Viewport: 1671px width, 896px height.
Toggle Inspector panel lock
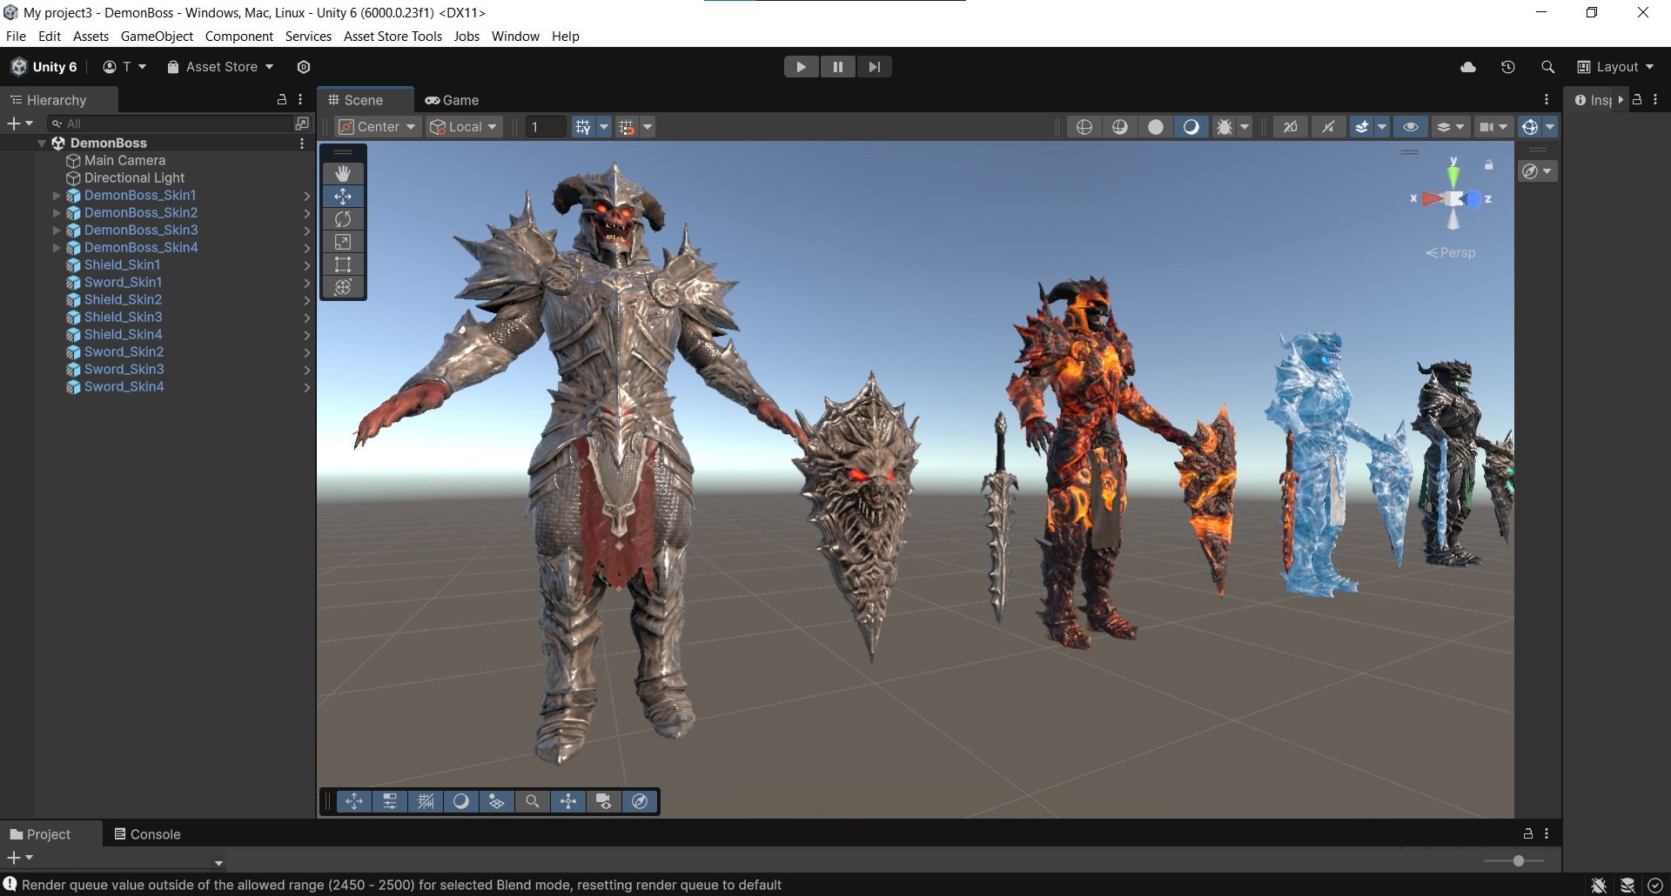pyautogui.click(x=1637, y=100)
